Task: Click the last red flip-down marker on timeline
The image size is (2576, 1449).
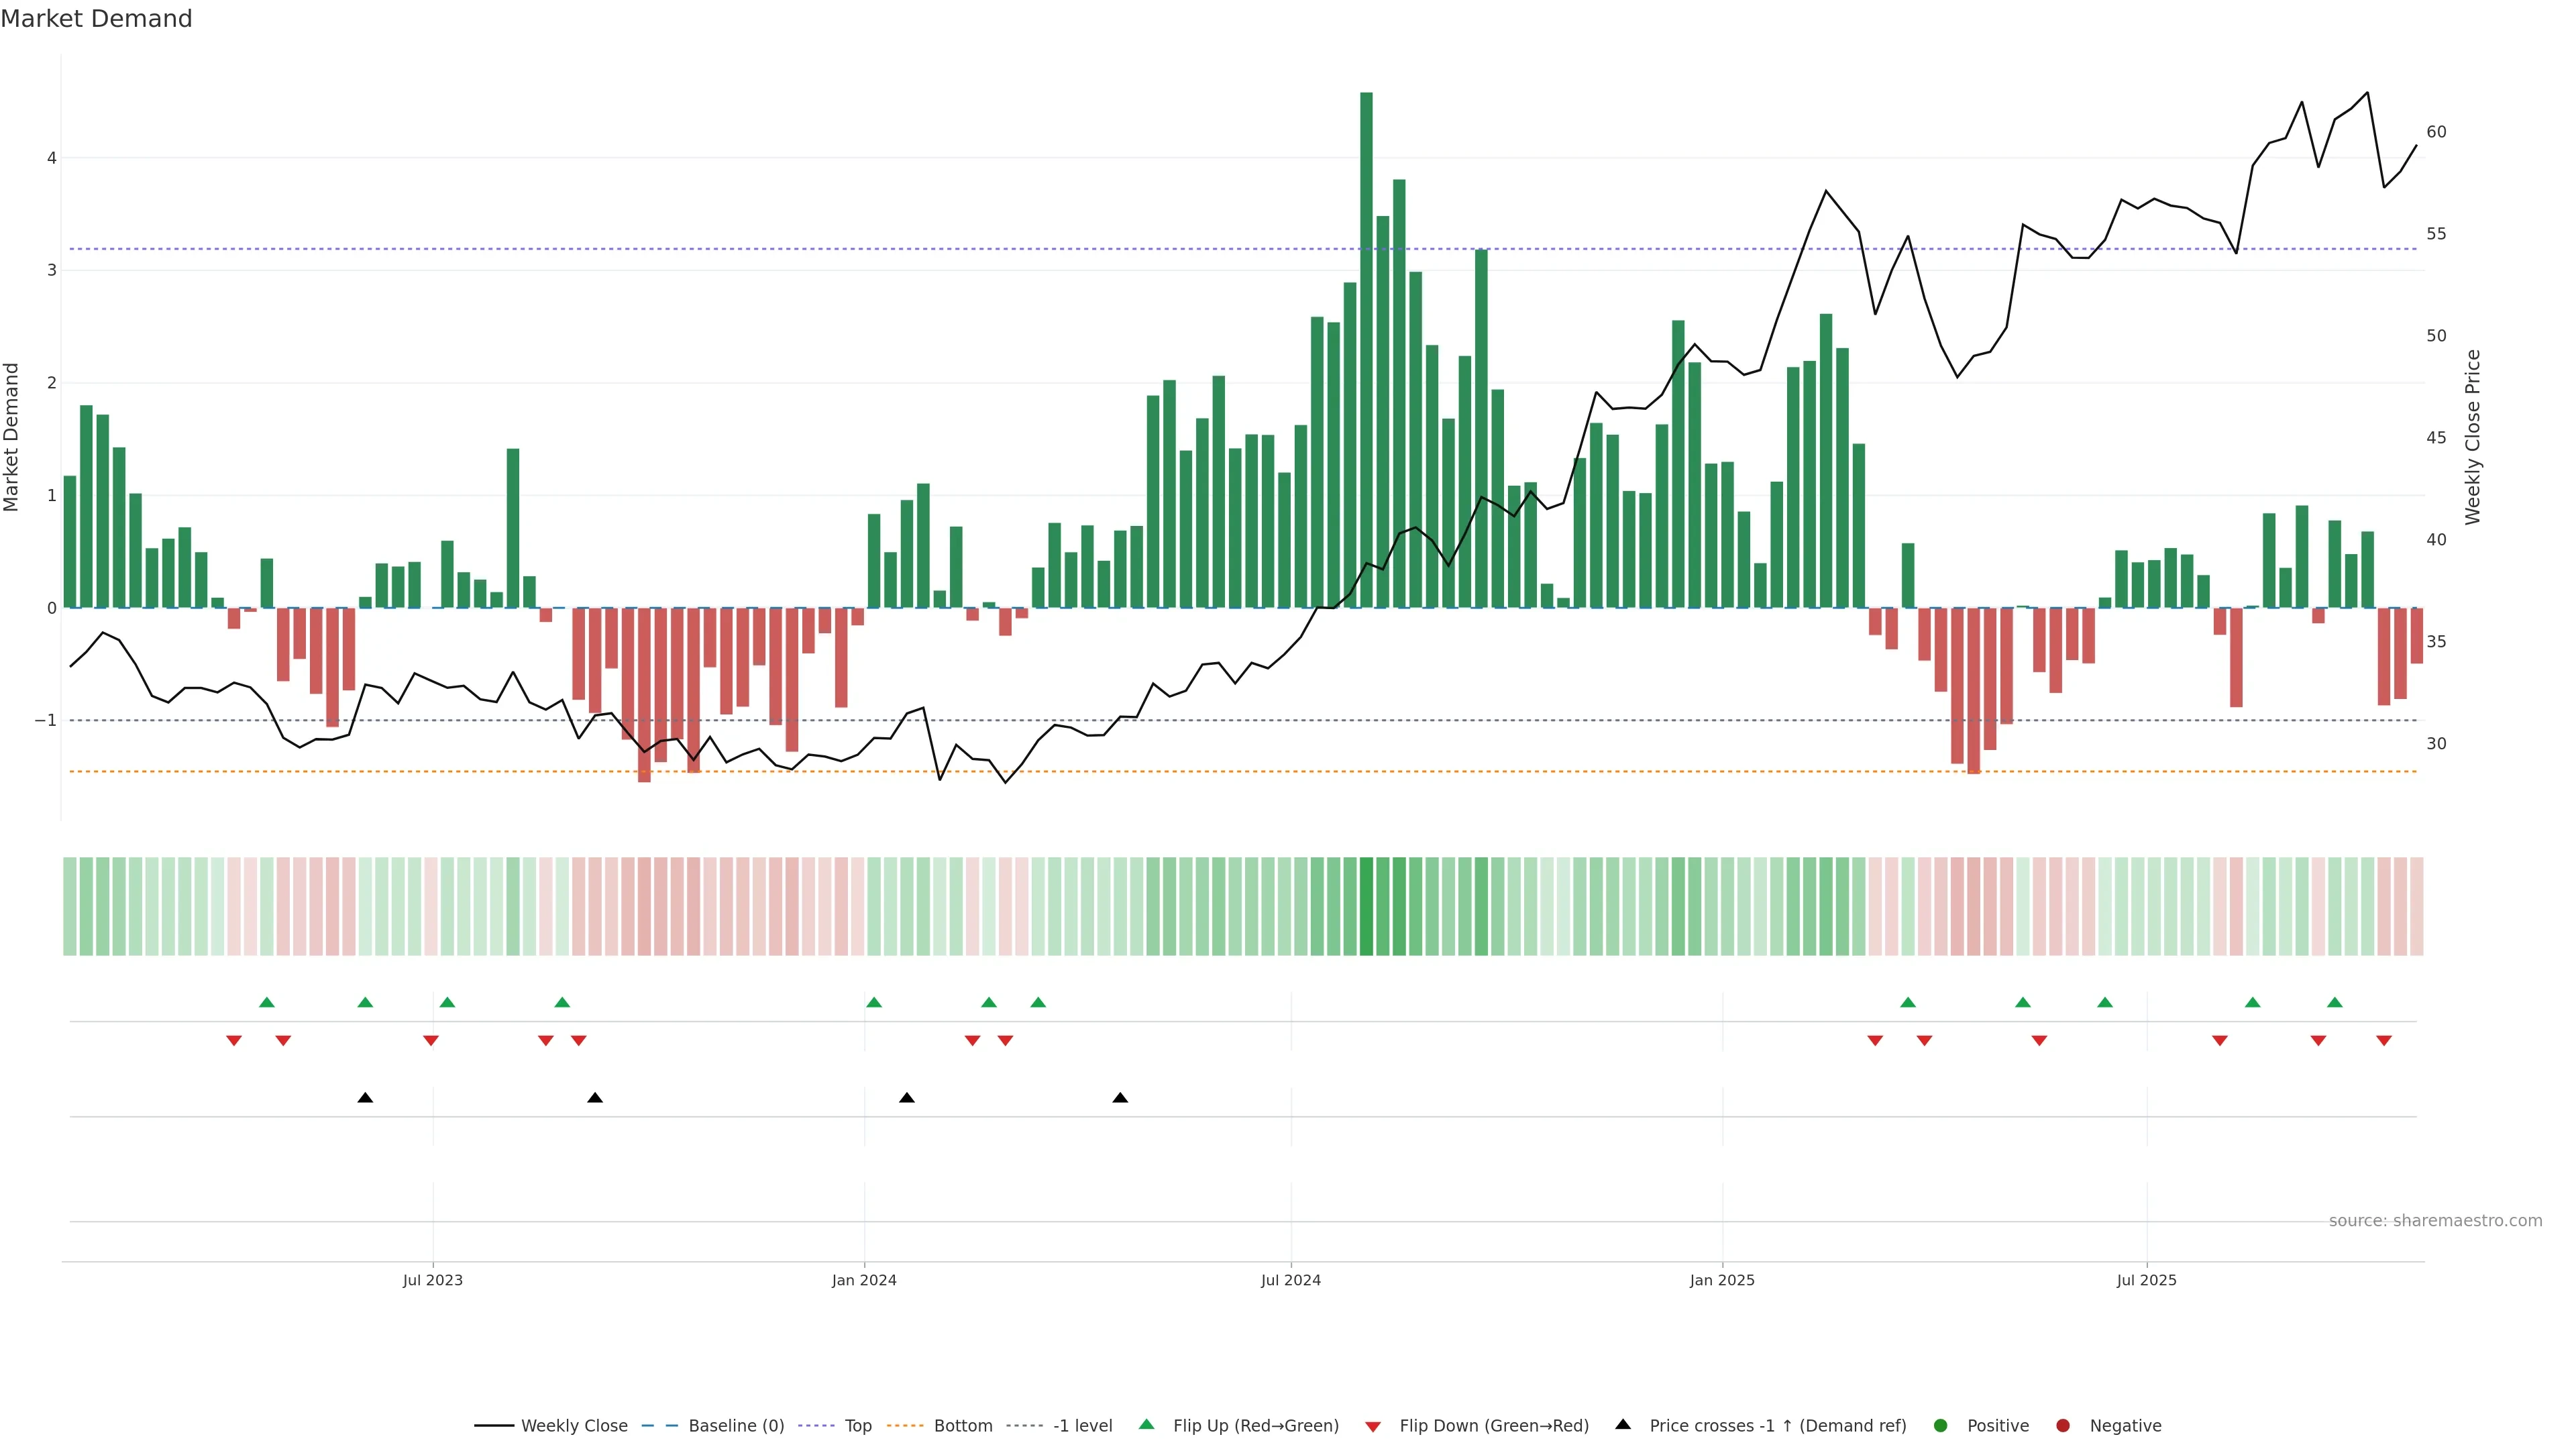Action: tap(2384, 1041)
